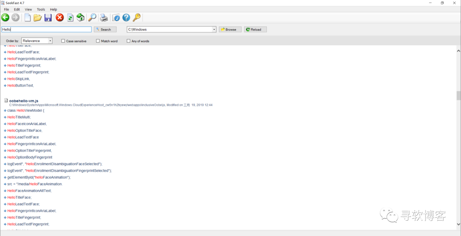Click the Reload button

pos(256,29)
